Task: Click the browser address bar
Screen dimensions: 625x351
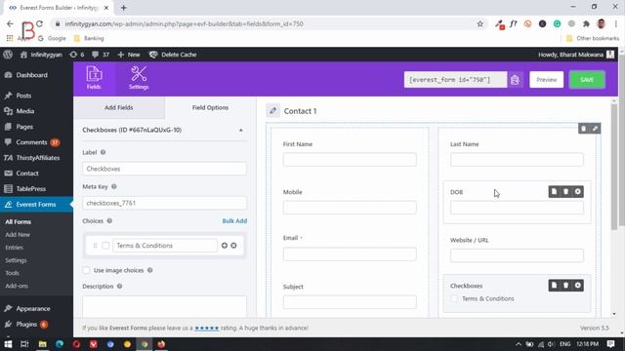Action: (x=263, y=23)
